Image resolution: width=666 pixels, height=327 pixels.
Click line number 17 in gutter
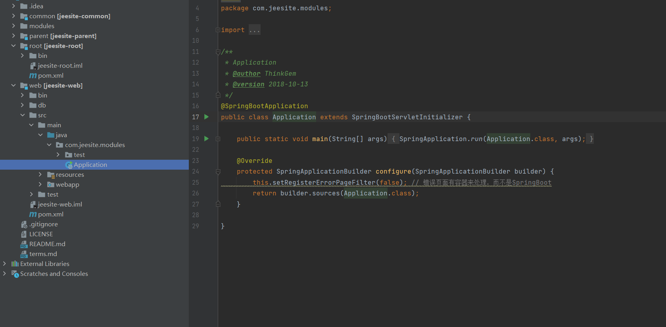196,117
